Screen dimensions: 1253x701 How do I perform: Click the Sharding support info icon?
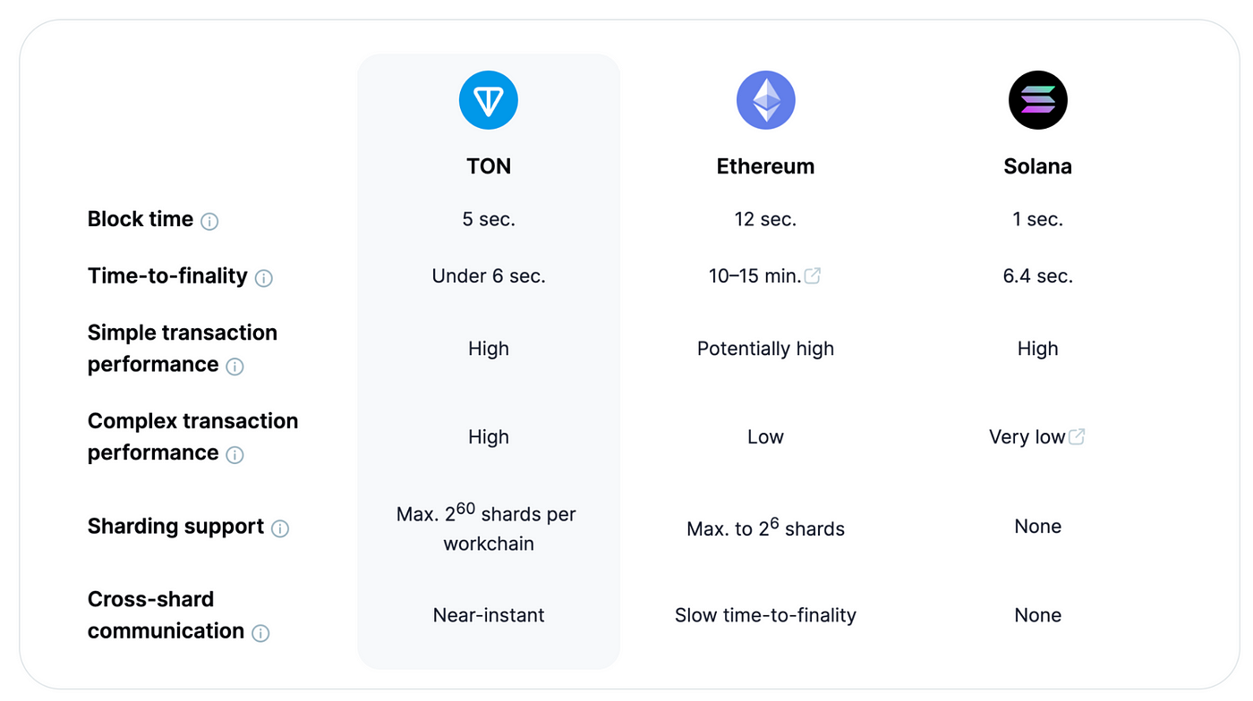click(x=280, y=528)
